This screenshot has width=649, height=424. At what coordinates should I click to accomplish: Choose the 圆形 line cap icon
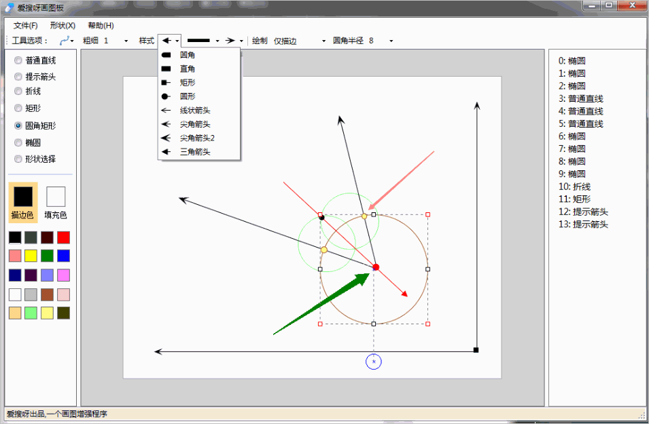pyautogui.click(x=166, y=96)
